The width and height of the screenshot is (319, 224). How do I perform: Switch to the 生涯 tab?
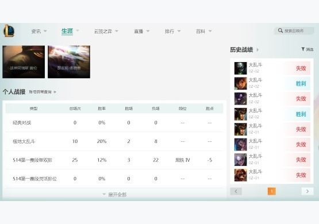point(67,31)
